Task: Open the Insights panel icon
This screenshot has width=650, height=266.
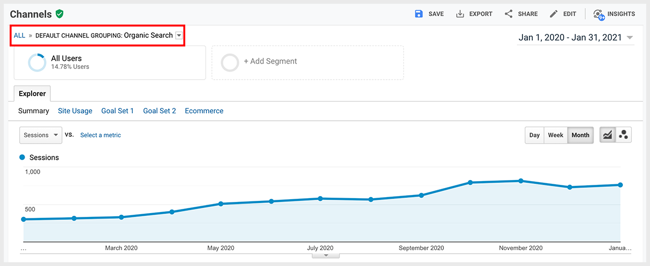Action: [599, 14]
